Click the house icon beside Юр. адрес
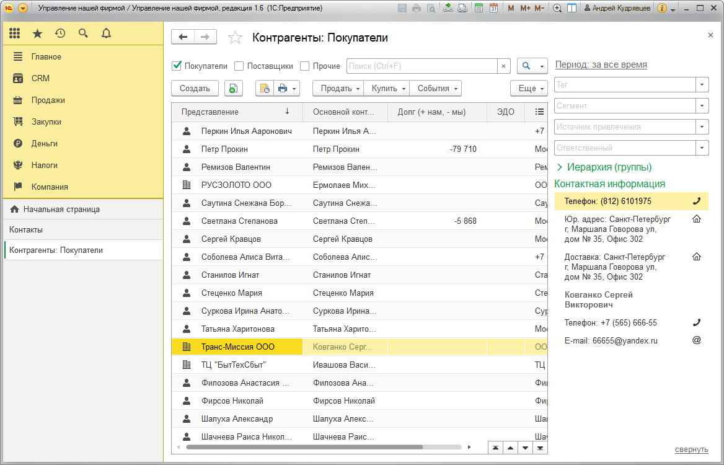This screenshot has width=724, height=465. tap(697, 219)
